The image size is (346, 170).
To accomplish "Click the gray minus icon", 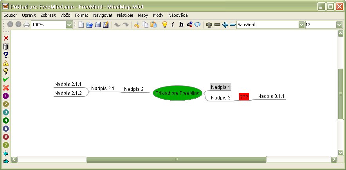I will pos(217,25).
